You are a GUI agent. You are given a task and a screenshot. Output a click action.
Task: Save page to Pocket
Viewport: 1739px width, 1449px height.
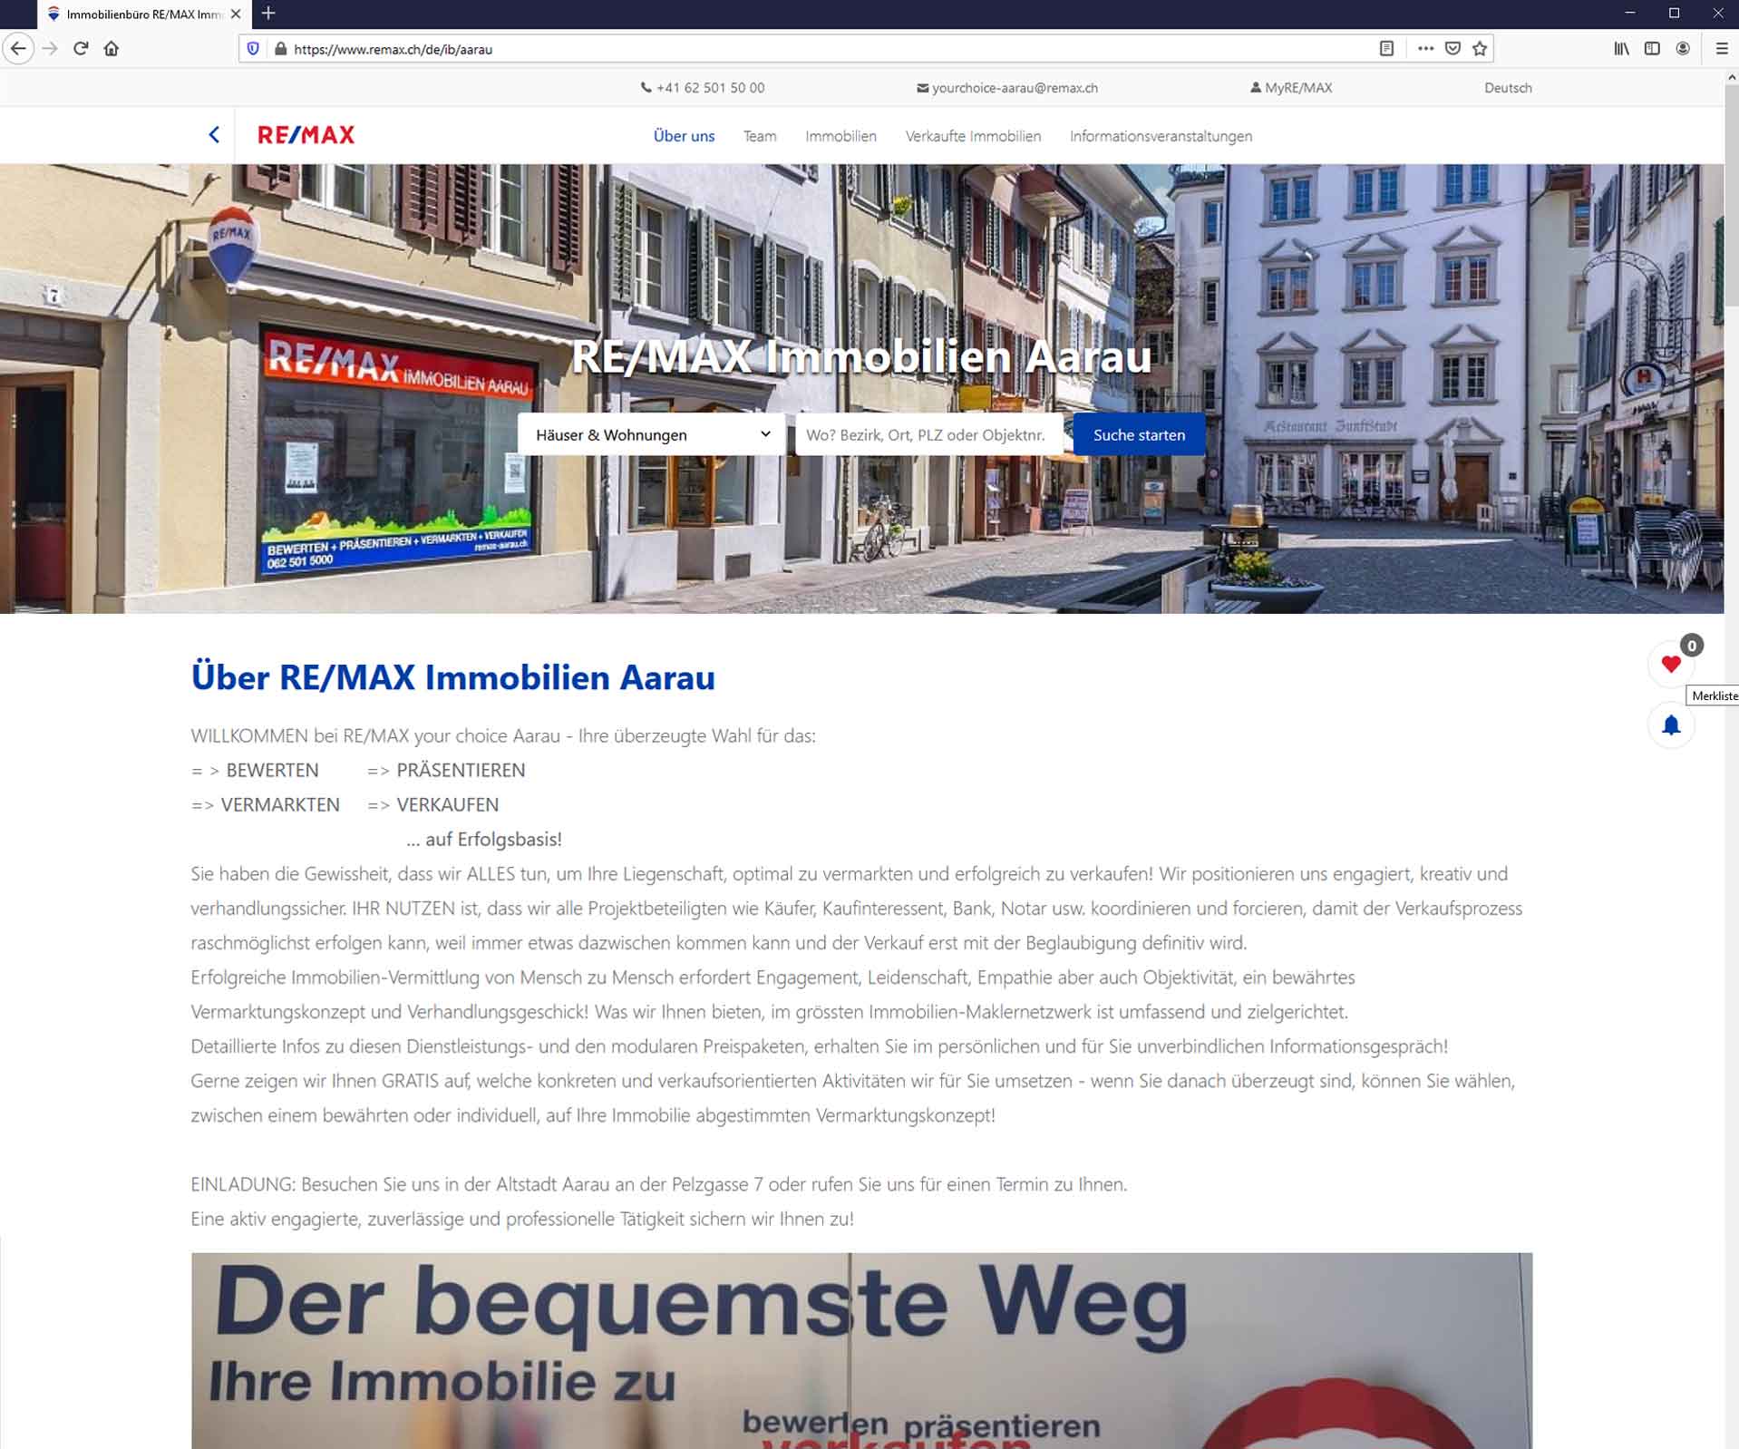1452,49
